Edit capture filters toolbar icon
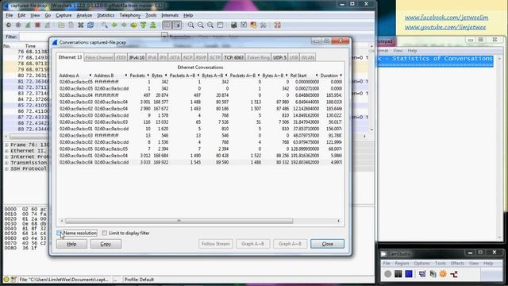 point(234,25)
